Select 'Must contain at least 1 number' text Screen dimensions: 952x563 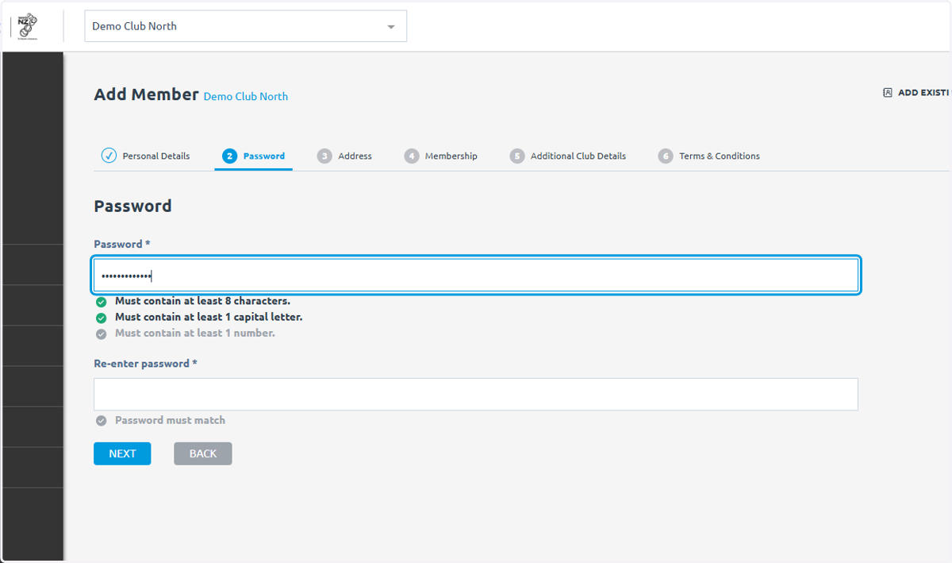pyautogui.click(x=195, y=333)
